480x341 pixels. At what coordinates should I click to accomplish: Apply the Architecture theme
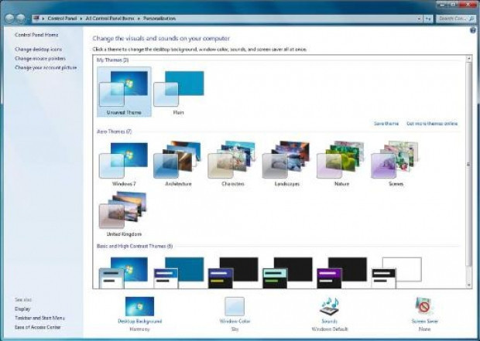click(179, 164)
